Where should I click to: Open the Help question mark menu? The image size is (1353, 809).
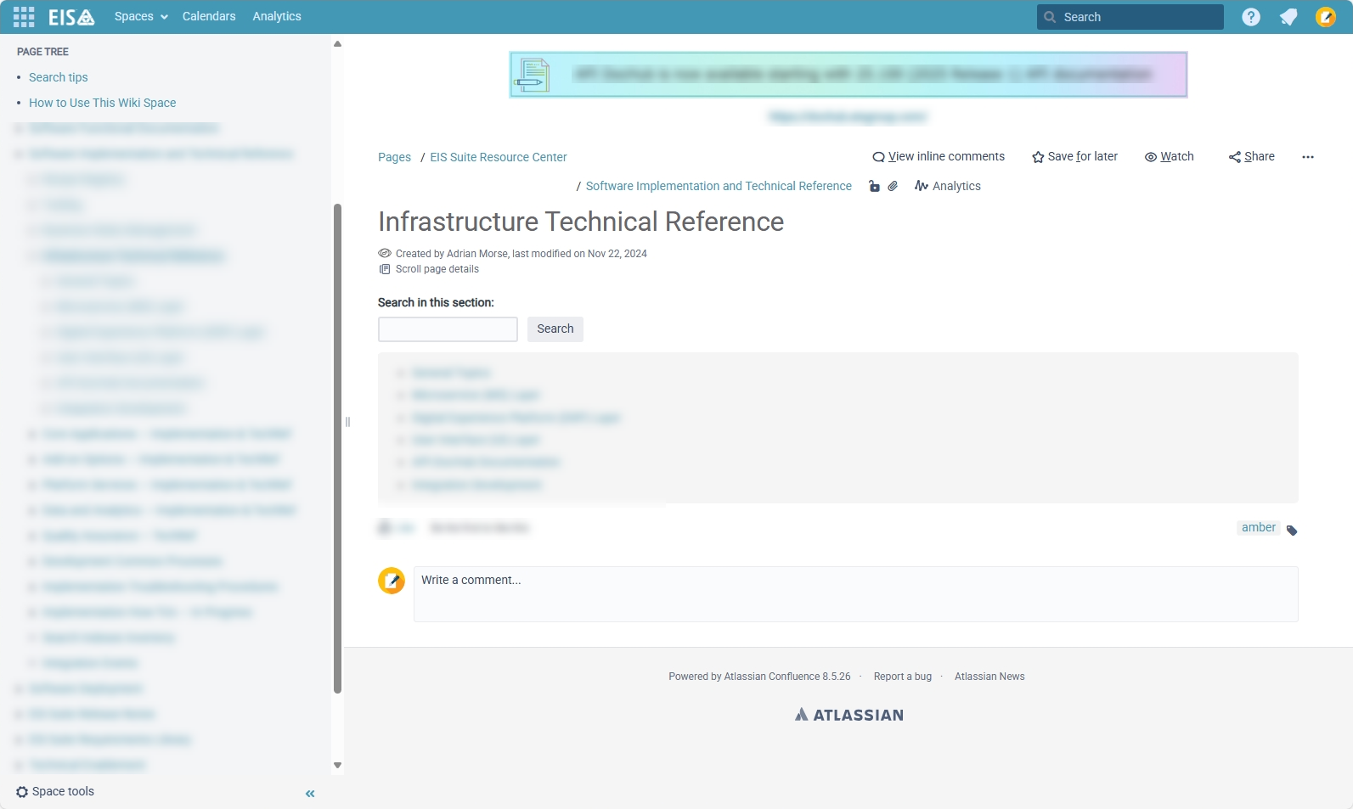(1251, 17)
